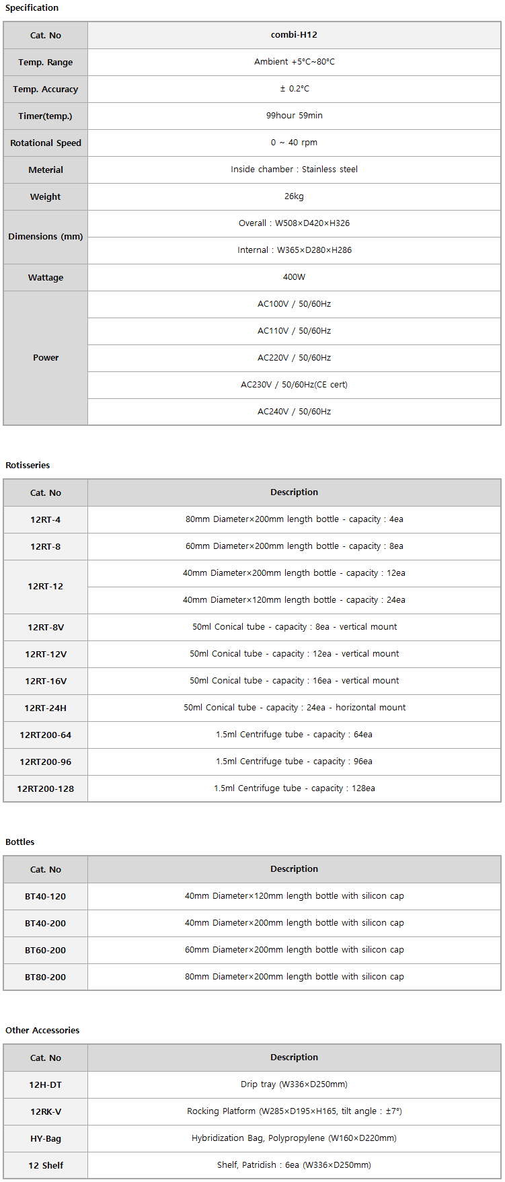Click the Rotisseries section heading
The image size is (505, 1182).
[x=28, y=465]
